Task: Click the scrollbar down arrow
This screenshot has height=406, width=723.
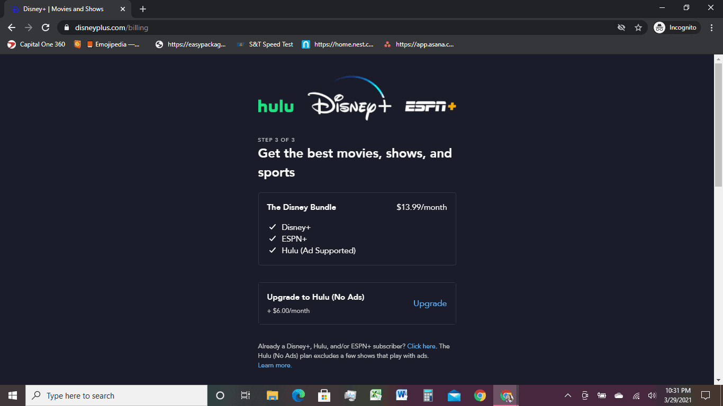Action: [x=718, y=380]
